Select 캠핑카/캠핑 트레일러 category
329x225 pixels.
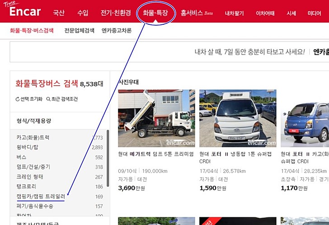[41, 196]
